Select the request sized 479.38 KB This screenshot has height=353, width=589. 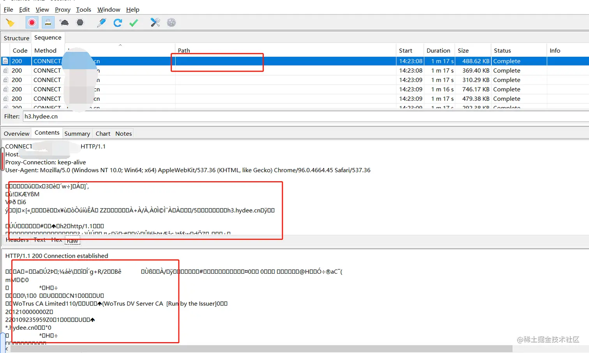click(x=294, y=99)
